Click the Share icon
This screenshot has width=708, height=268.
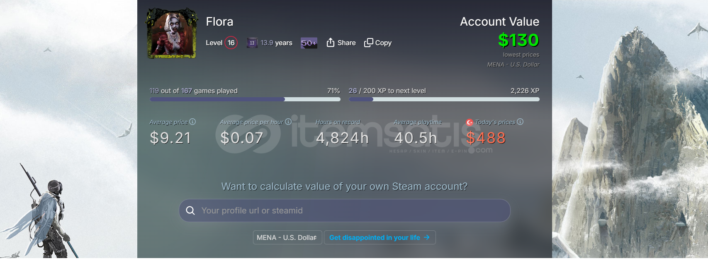(331, 43)
